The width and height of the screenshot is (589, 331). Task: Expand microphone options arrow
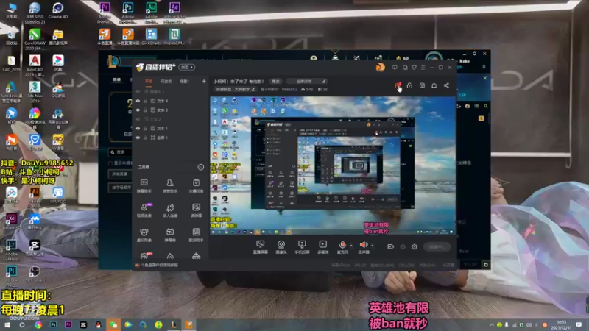[x=351, y=246]
